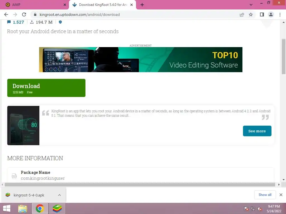Open the 1.527 comments count
This screenshot has height=214, width=286.
(18, 22)
